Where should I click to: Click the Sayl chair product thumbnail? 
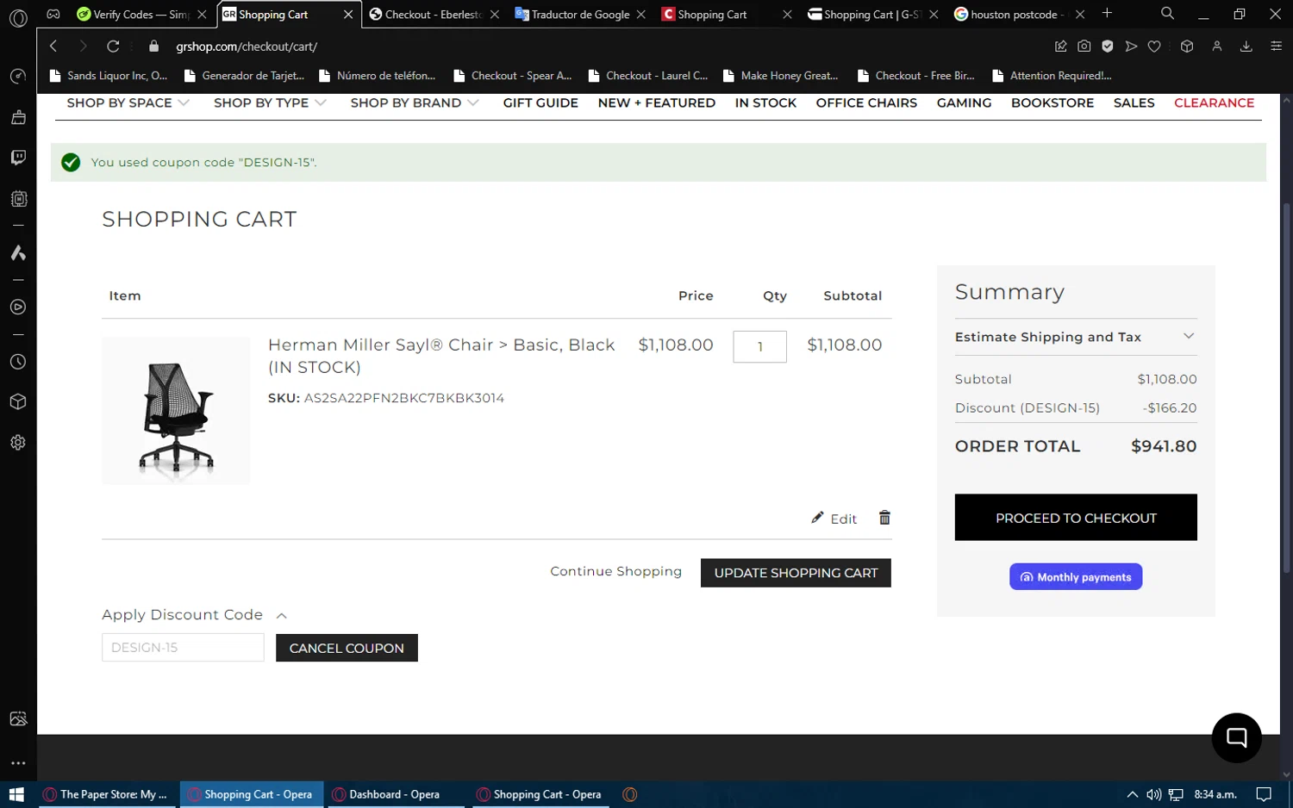(x=176, y=411)
